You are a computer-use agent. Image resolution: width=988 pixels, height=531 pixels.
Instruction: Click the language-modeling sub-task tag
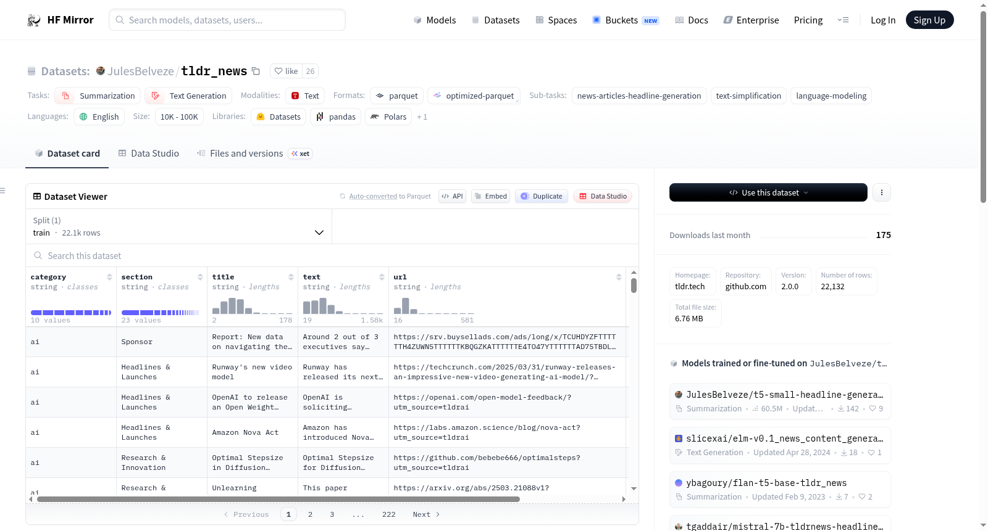(x=831, y=96)
